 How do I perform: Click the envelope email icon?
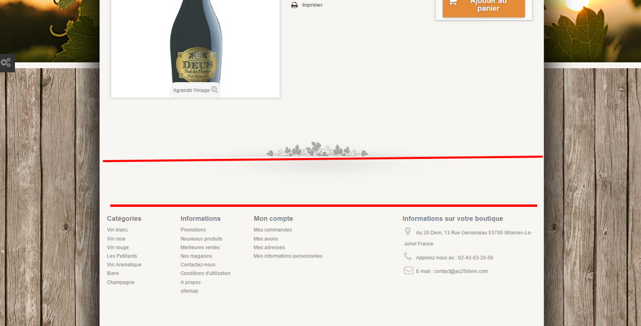408,270
